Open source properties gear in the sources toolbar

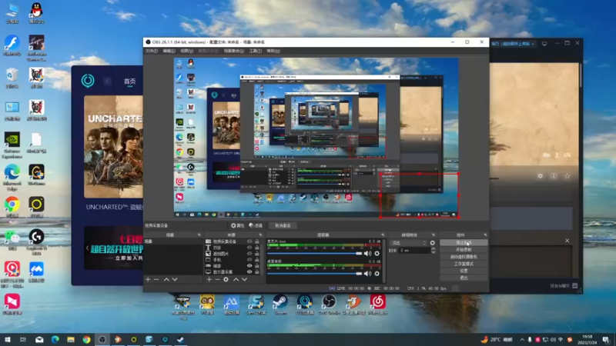pos(226,279)
